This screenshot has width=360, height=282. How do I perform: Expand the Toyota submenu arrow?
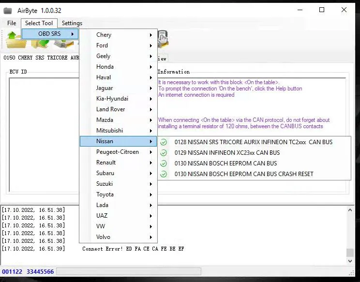pyautogui.click(x=151, y=194)
